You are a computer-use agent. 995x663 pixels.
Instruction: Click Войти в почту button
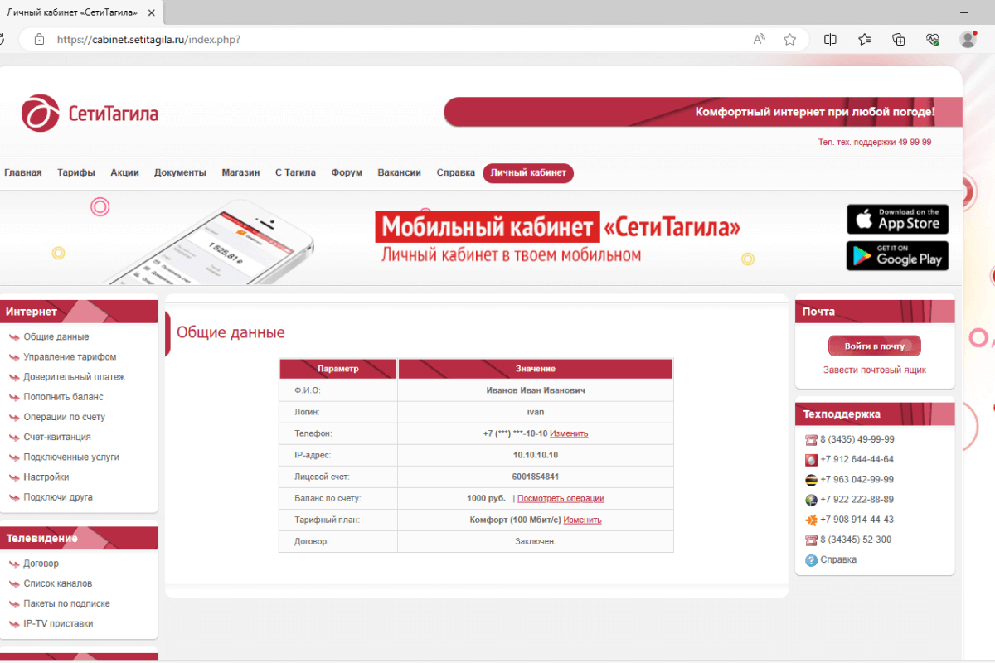(875, 346)
